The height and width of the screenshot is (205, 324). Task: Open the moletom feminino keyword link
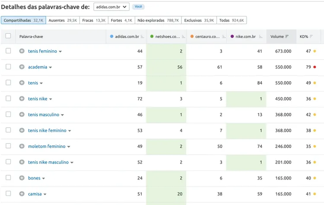click(x=47, y=146)
